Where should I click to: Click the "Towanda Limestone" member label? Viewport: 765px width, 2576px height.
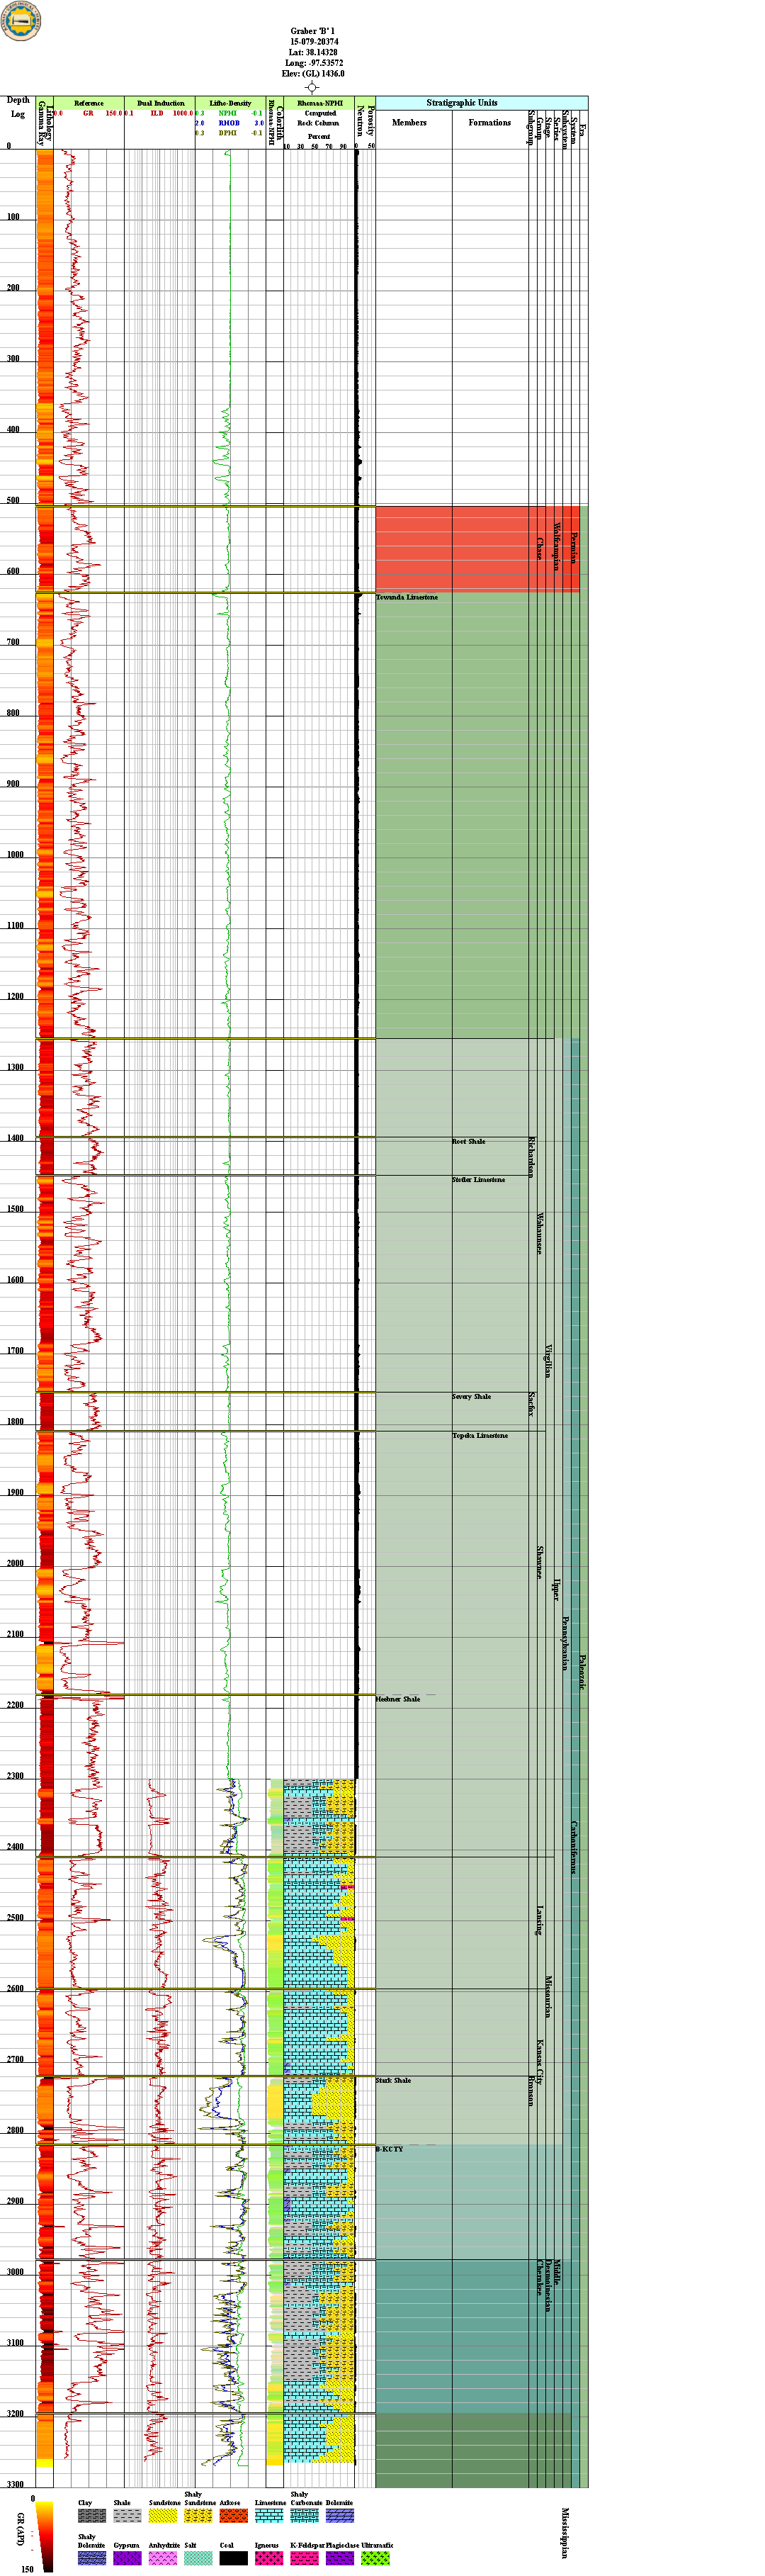[x=407, y=597]
